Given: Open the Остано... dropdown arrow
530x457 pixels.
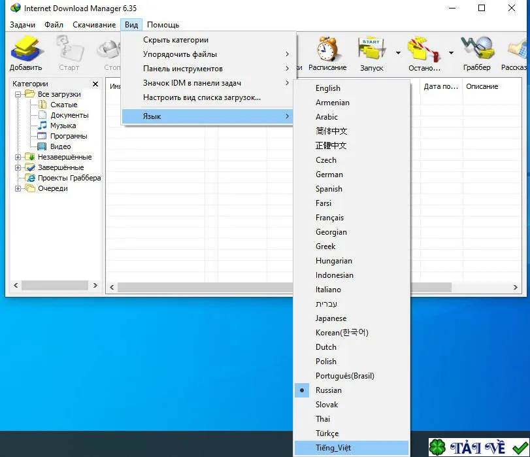Looking at the screenshot, I should click(x=451, y=53).
